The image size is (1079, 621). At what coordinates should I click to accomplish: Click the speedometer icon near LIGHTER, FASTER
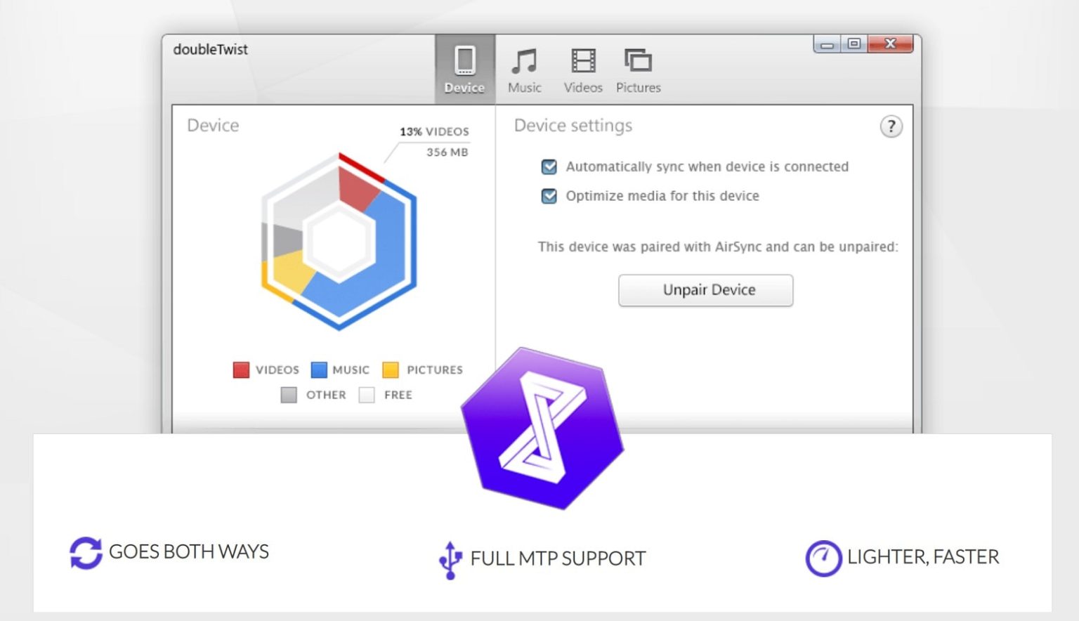point(822,556)
